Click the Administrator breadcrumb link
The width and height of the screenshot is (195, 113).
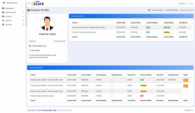(x=158, y=10)
